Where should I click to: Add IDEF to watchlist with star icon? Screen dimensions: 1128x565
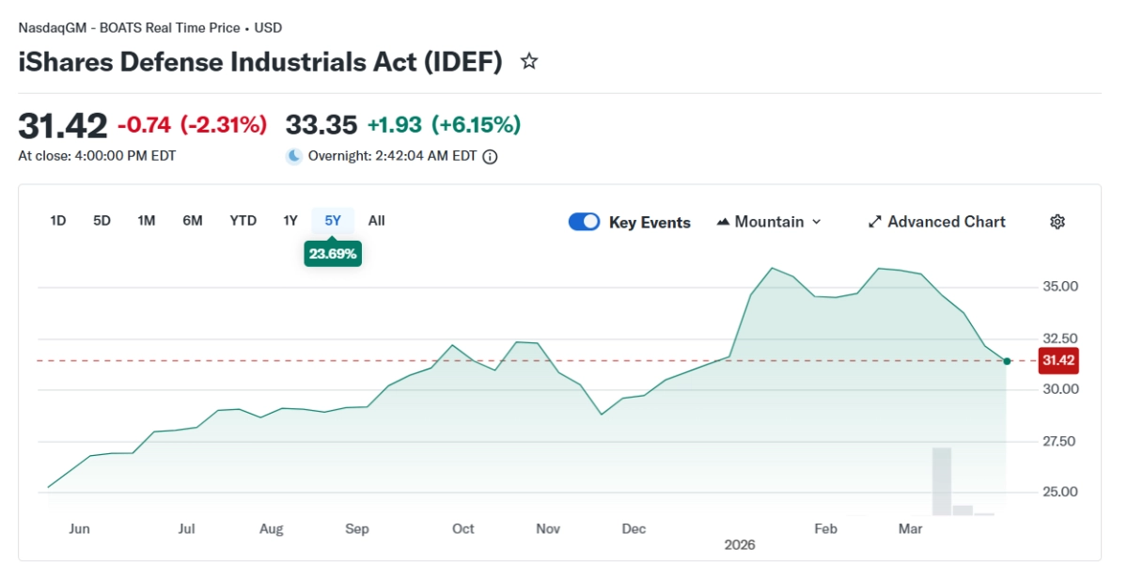[x=529, y=62]
